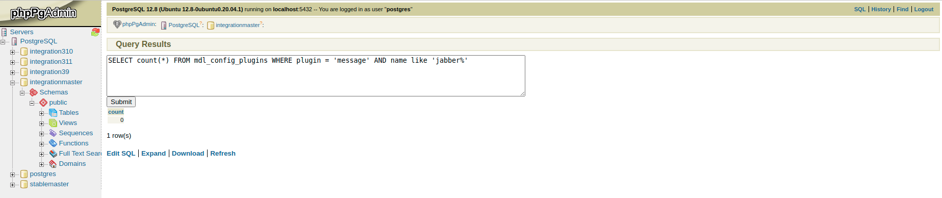The image size is (942, 198).
Task: Collapse the public schema node
Action: point(32,103)
